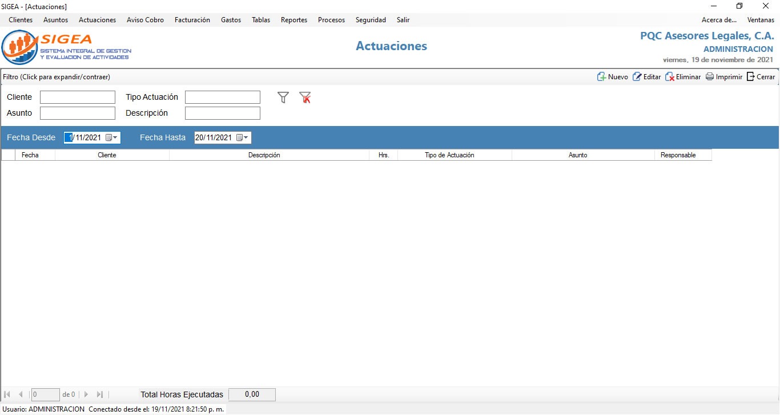
Task: Go to the next record page
Action: (x=86, y=394)
